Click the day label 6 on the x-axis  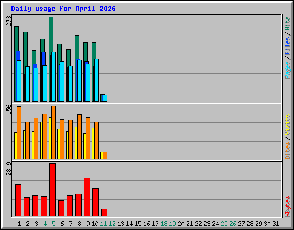coord(62,224)
